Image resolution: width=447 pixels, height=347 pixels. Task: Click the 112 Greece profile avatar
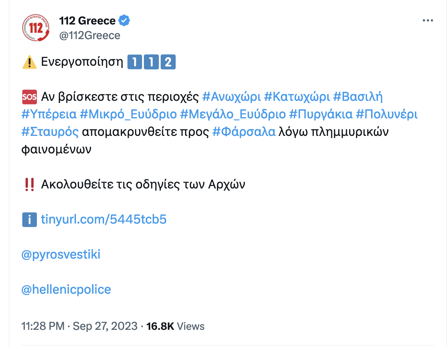click(x=36, y=28)
